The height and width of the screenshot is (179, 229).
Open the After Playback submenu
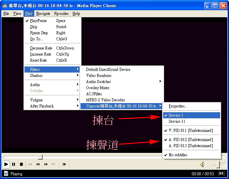click(x=42, y=106)
